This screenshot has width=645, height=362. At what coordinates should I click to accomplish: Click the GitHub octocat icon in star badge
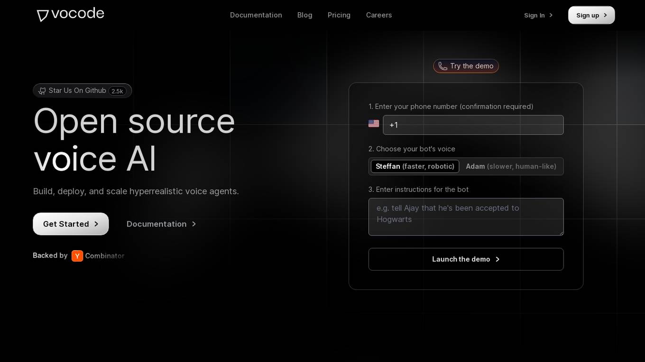[42, 91]
